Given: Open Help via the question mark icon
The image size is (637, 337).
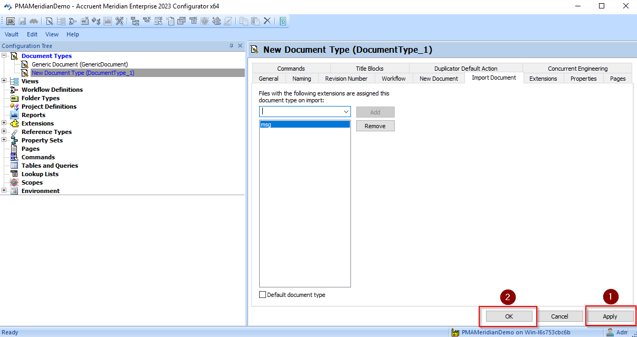Looking at the screenshot, I should [283, 21].
